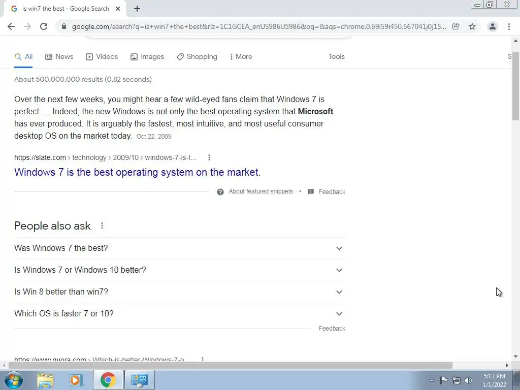Image resolution: width=520 pixels, height=390 pixels.
Task: Expand "Which OS is faster 7 or 10?"
Action: (180, 314)
